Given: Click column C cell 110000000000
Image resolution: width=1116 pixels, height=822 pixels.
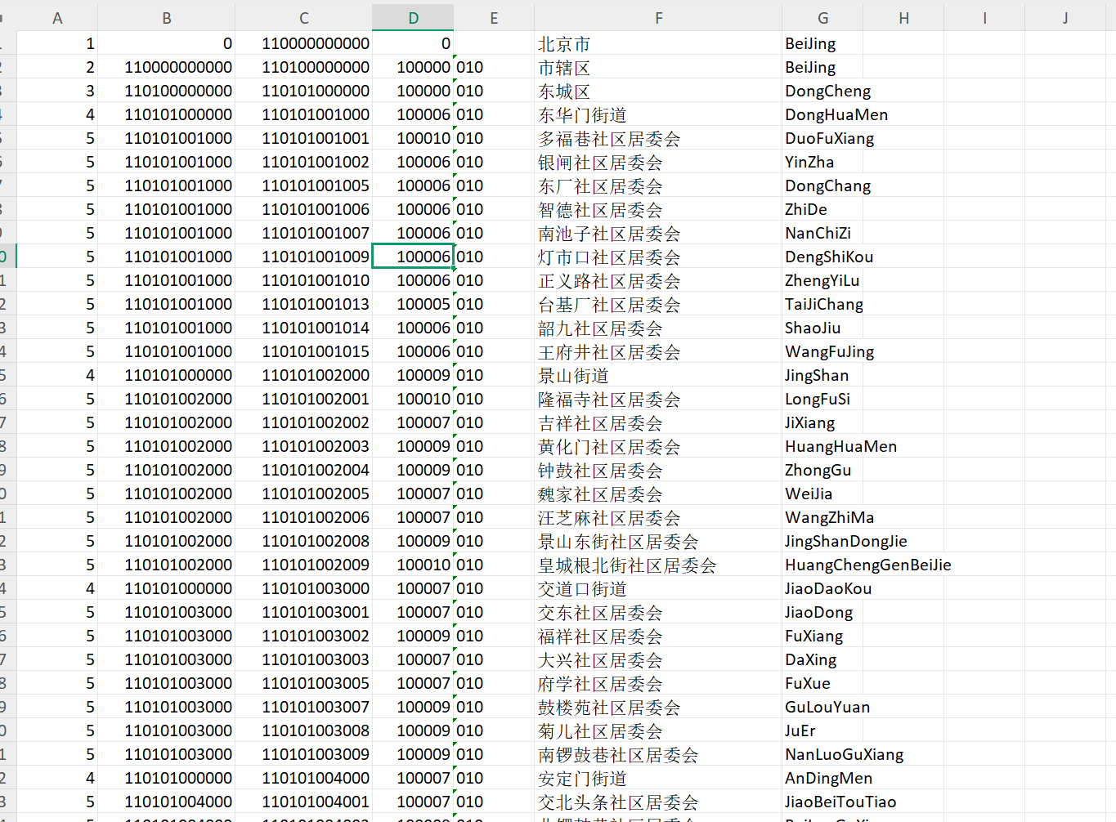Looking at the screenshot, I should (303, 43).
